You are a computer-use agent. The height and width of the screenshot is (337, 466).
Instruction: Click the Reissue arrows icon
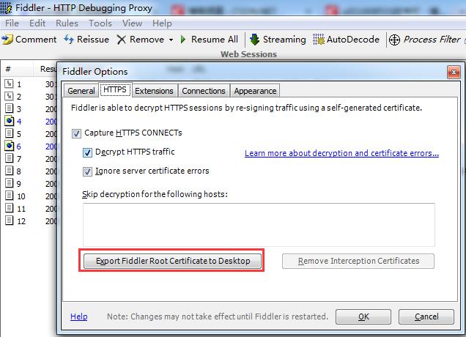[69, 40]
